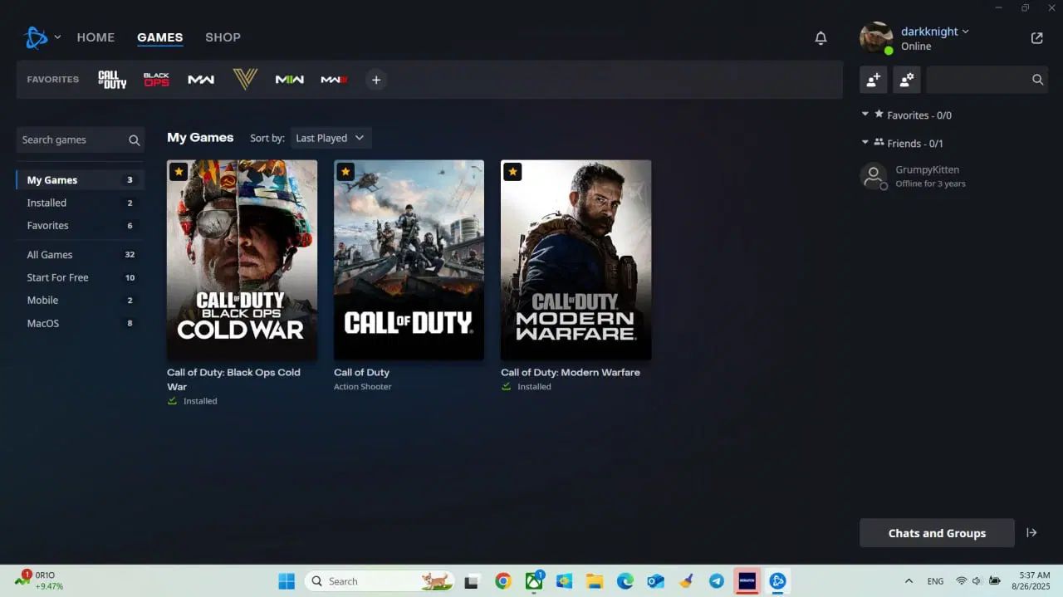
Task: Unfavorite Black Ops Cold War star
Action: point(179,172)
